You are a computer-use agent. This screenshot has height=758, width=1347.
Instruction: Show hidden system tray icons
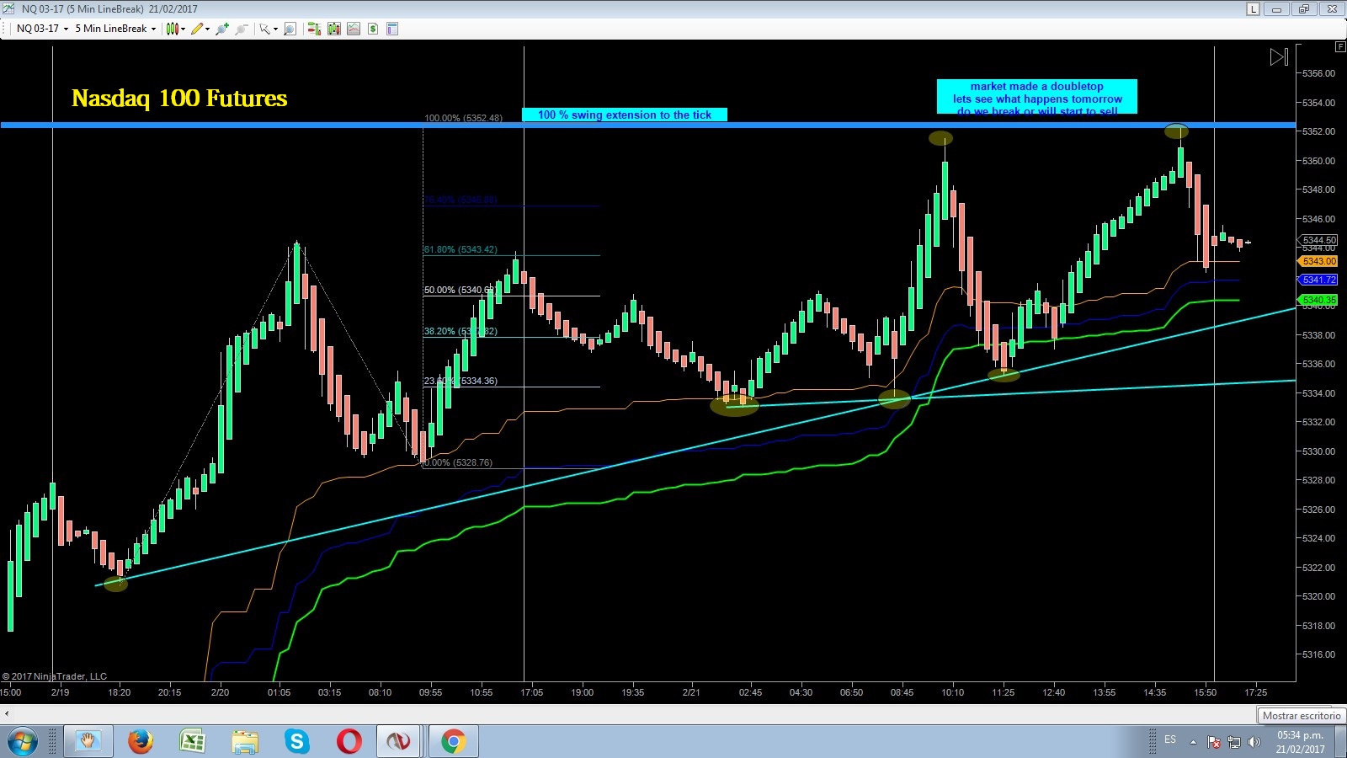click(x=1193, y=742)
